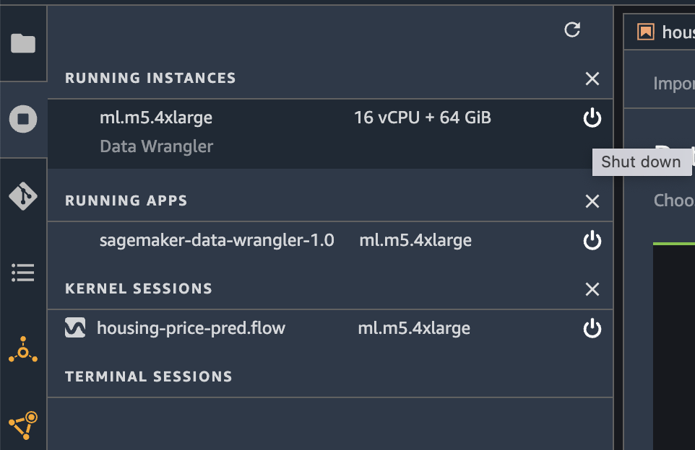This screenshot has height=450, width=695.
Task: Shut down the housing-price-pred.flow kernel session
Action: (x=592, y=329)
